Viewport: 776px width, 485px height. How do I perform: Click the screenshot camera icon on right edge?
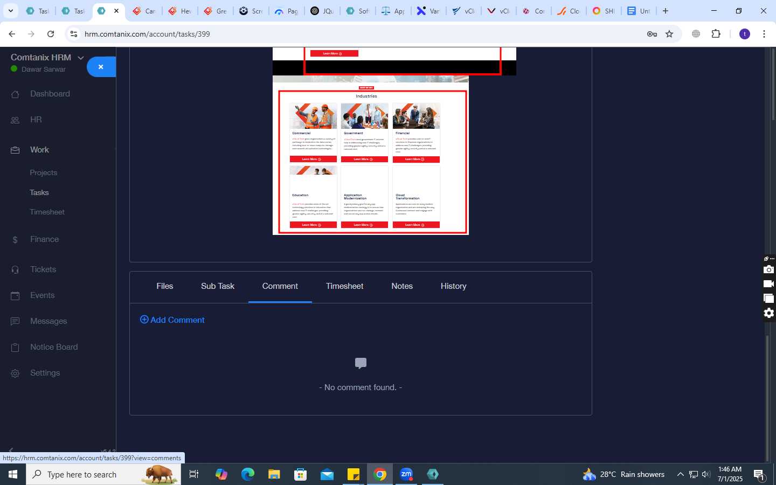click(769, 269)
